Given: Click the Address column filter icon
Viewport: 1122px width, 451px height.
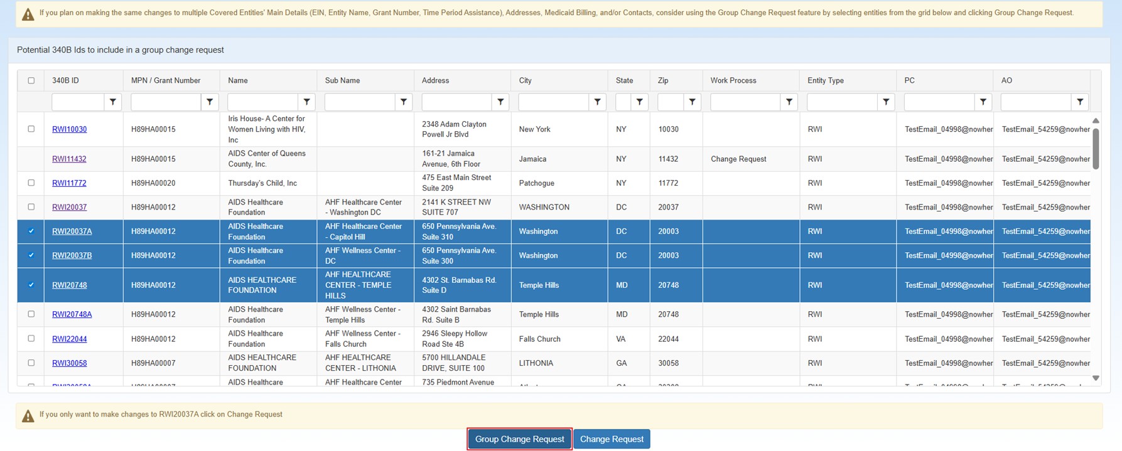Looking at the screenshot, I should point(500,102).
